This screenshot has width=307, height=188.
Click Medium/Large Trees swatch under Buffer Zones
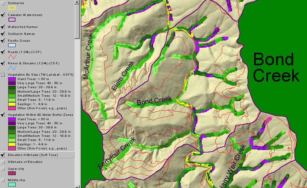pos(12,132)
